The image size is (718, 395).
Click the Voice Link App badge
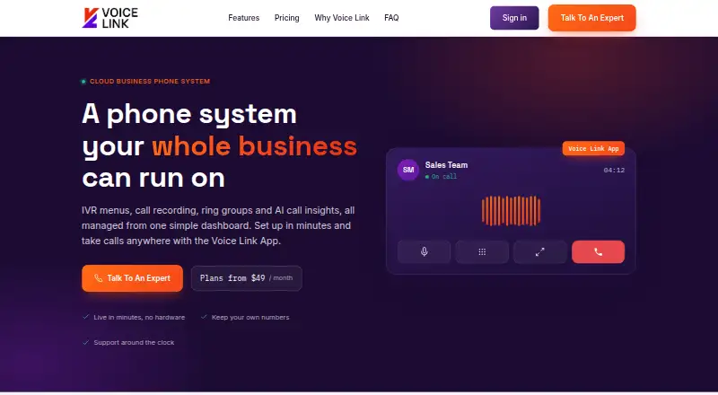click(593, 148)
